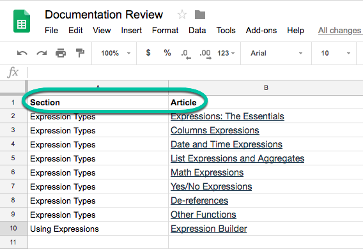Decrease decimal places icon
This screenshot has height=249, width=363.
coord(186,54)
